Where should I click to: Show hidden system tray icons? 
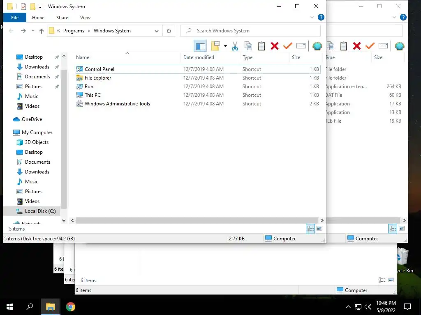(348, 307)
